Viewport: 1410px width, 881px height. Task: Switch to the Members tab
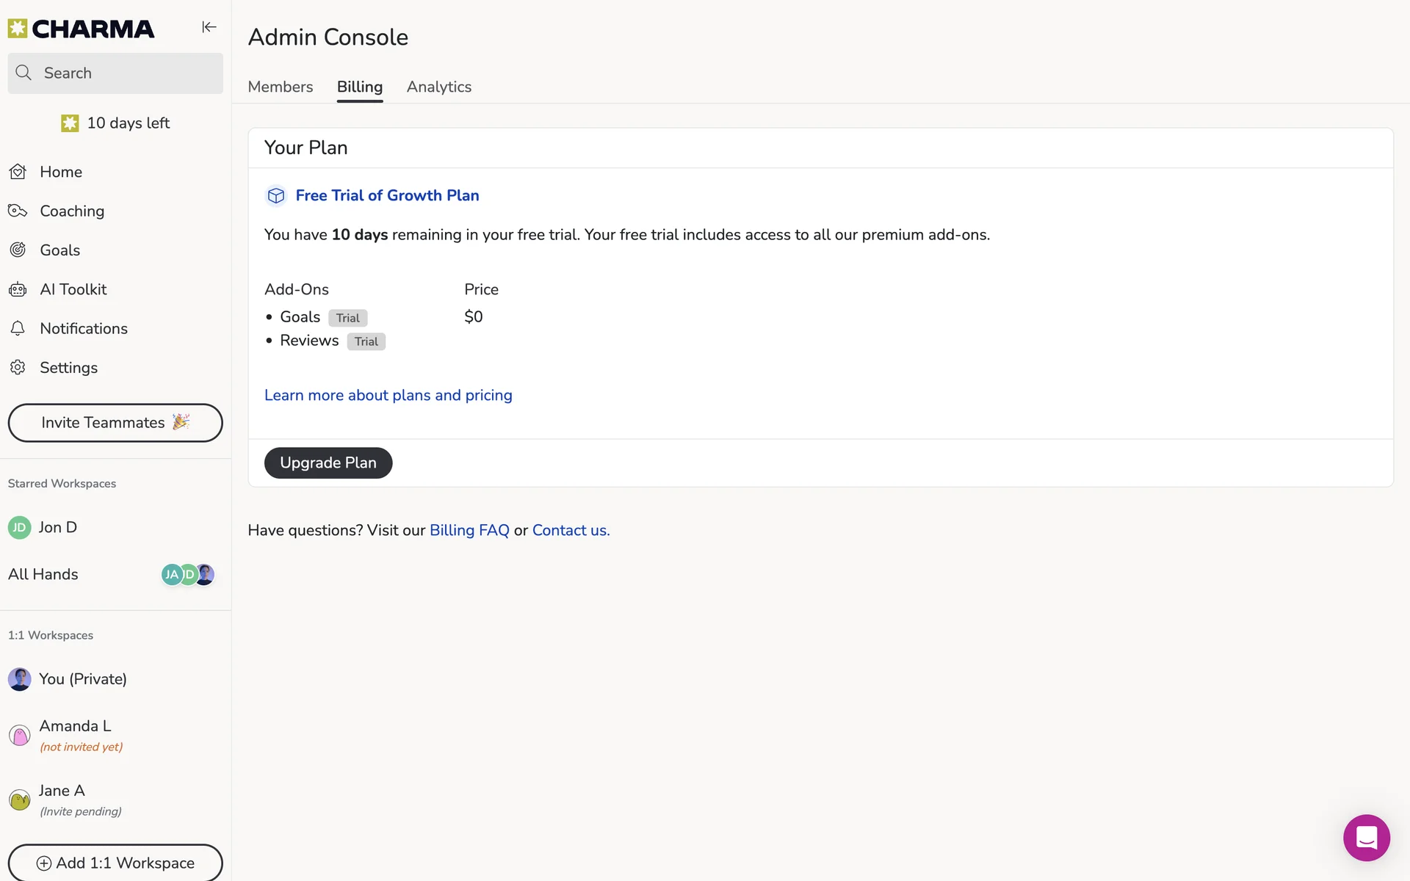point(281,87)
